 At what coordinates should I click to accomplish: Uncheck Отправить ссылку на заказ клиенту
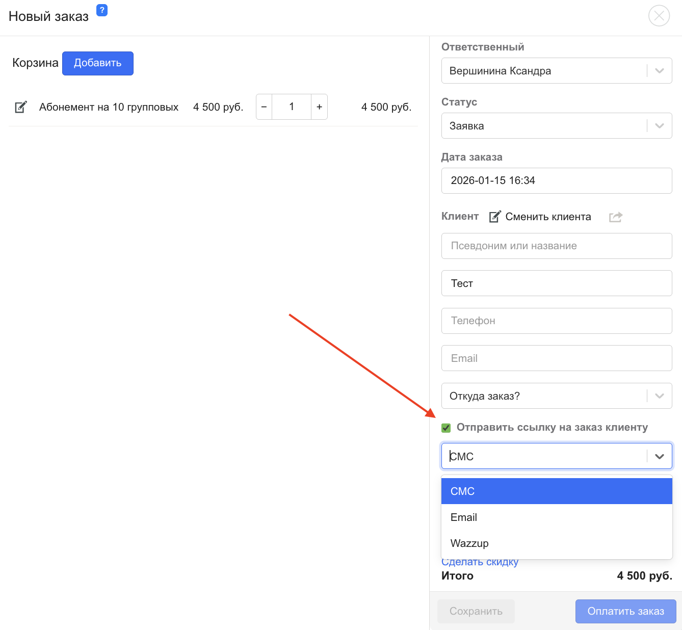[x=446, y=428]
